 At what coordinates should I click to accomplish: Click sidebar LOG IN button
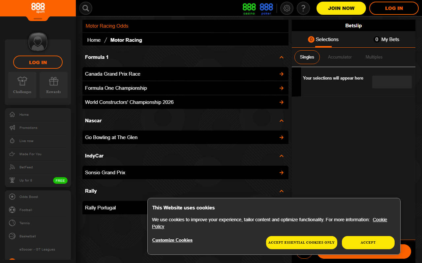tap(38, 62)
